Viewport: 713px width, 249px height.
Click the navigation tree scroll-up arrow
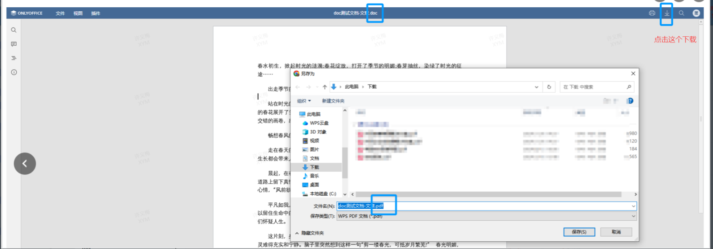345,111
